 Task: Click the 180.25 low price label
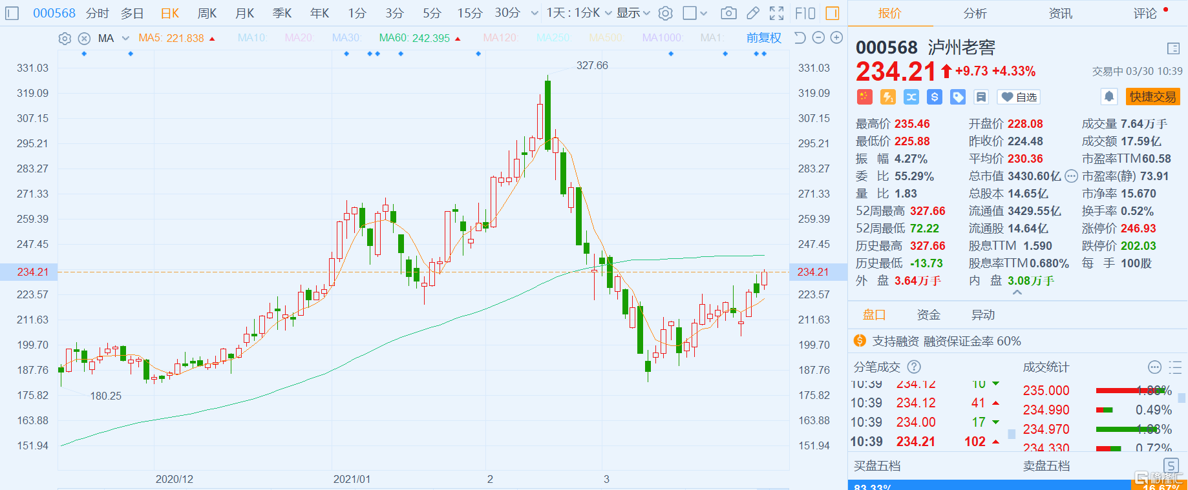pos(106,396)
